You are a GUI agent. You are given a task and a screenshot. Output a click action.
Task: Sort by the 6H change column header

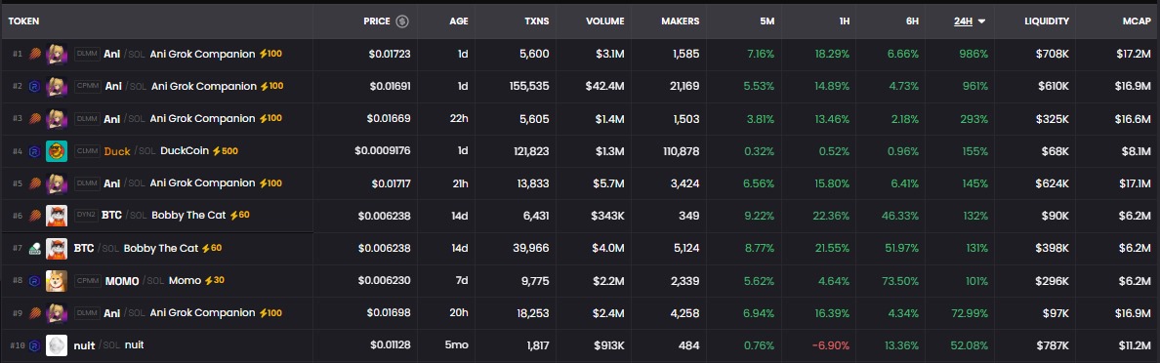point(912,21)
